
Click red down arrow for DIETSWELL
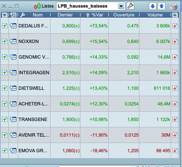(x=175, y=88)
